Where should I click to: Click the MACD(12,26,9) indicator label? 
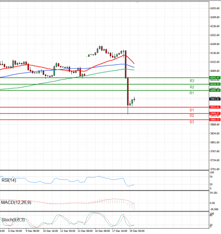pyautogui.click(x=16, y=203)
